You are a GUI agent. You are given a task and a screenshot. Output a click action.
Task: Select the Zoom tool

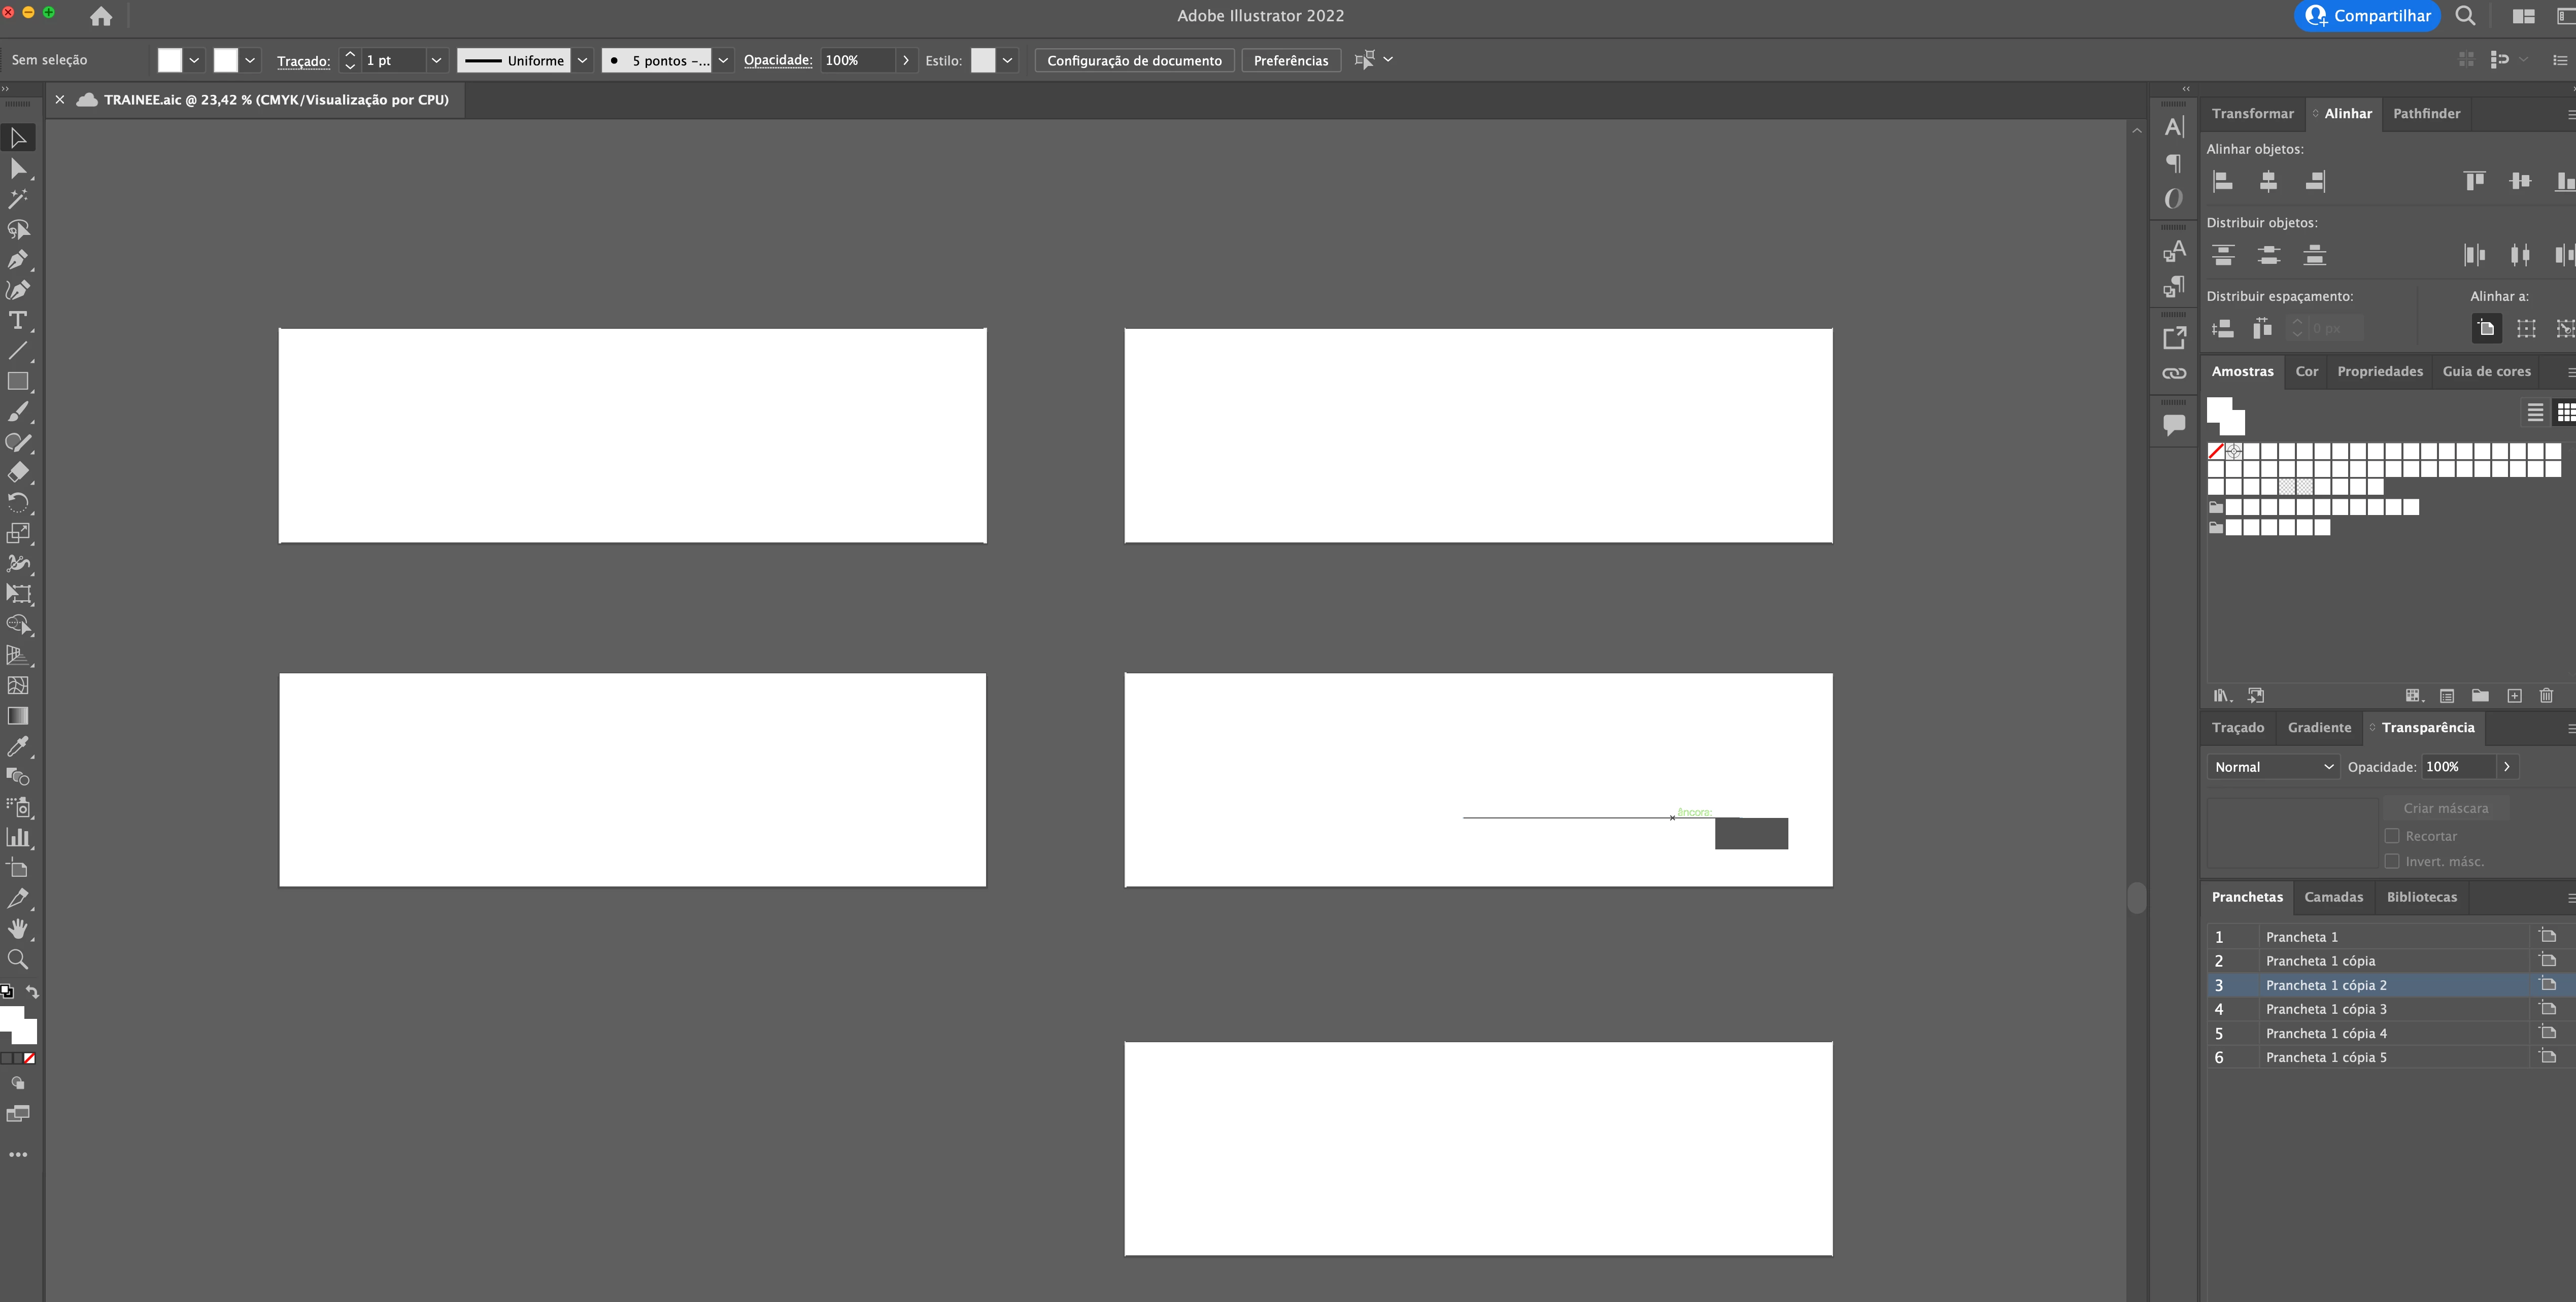click(18, 960)
